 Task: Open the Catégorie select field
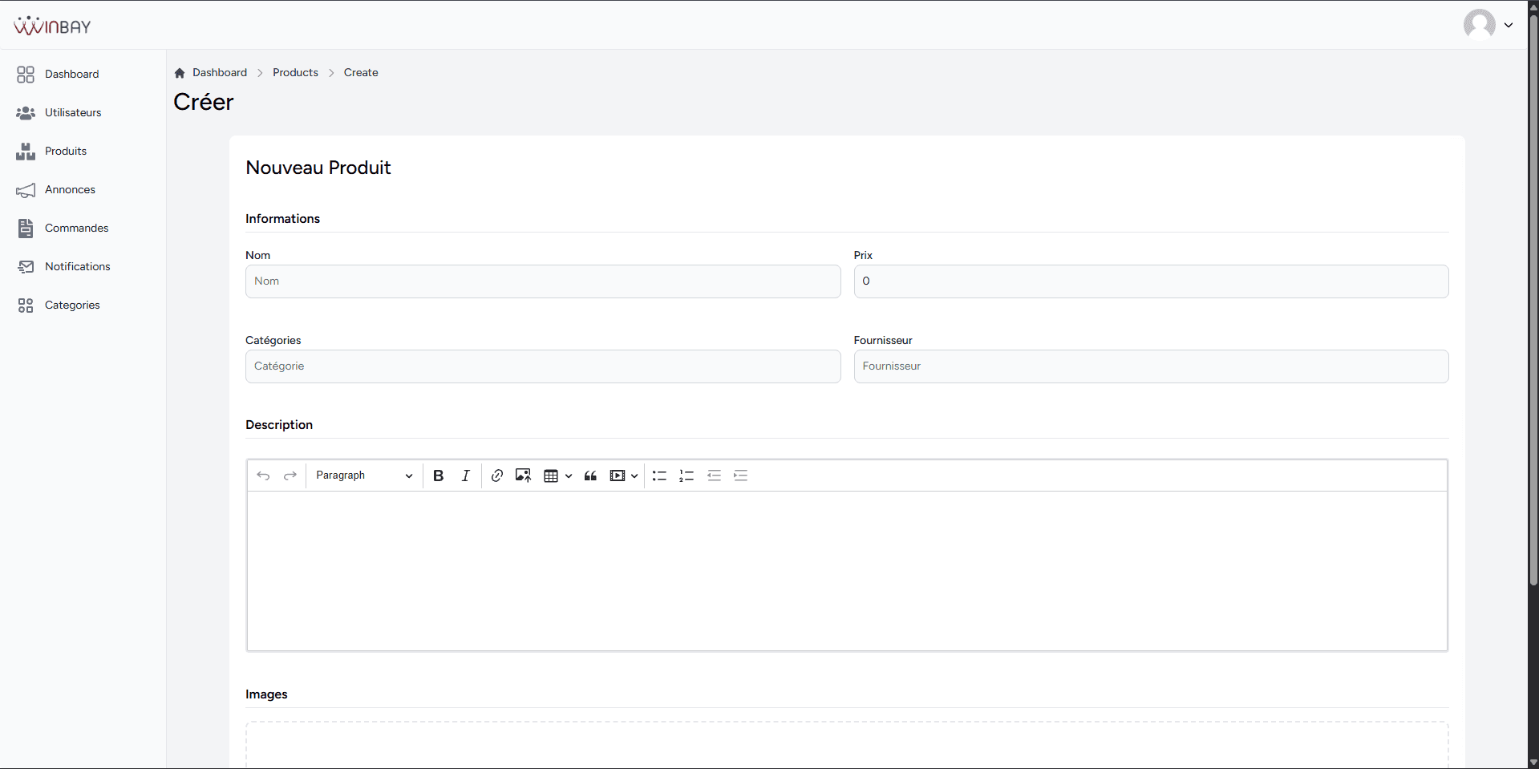point(543,366)
